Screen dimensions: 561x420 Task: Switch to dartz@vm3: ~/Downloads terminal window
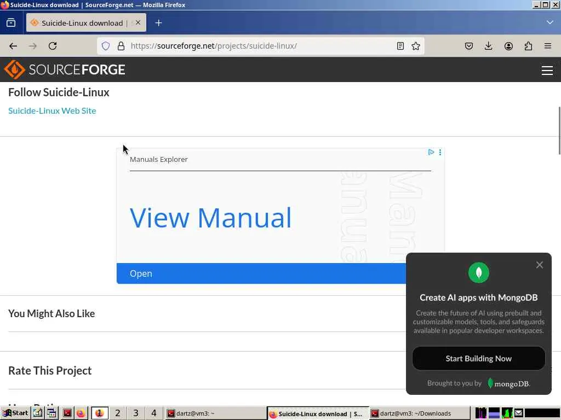pos(419,413)
